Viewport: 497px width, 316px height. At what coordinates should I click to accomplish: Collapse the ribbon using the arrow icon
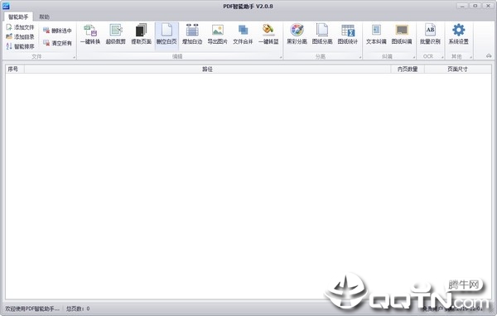click(489, 56)
